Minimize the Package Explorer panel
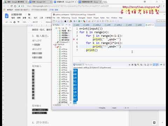 66,25
